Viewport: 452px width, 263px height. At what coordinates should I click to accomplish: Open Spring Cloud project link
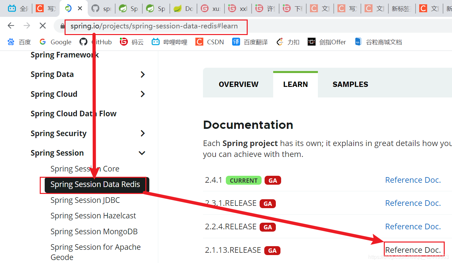click(54, 94)
